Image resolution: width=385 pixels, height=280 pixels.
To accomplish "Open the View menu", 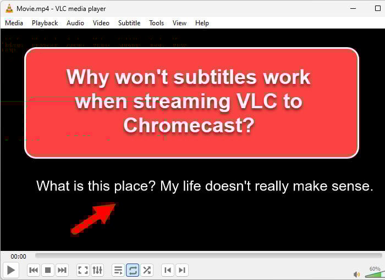I will point(179,23).
